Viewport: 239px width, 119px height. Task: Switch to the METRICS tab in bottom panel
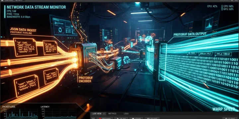tap(112, 113)
